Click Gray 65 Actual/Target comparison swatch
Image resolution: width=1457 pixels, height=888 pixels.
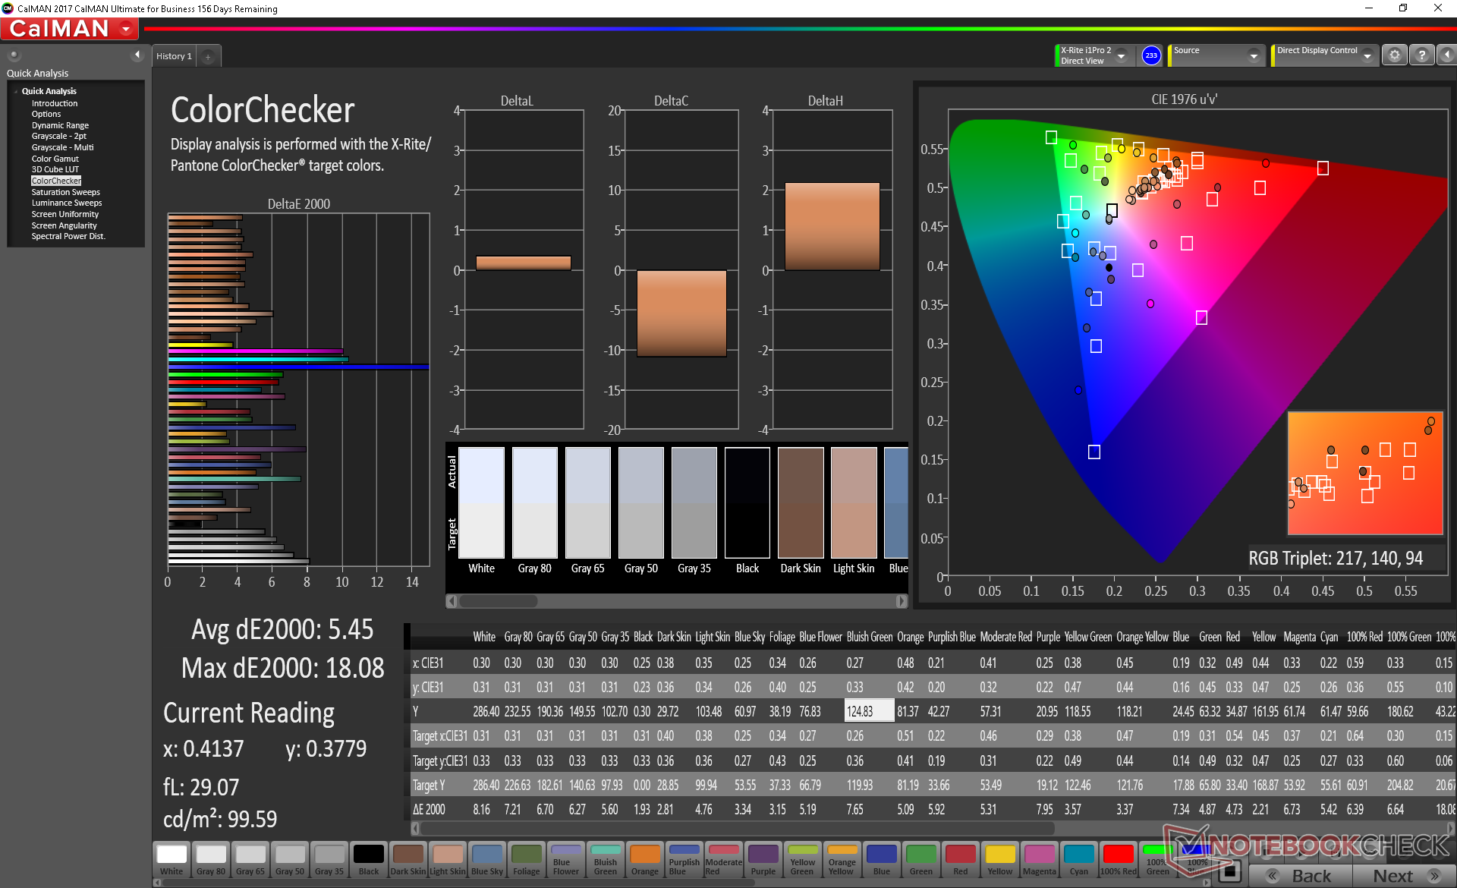pos(587,502)
